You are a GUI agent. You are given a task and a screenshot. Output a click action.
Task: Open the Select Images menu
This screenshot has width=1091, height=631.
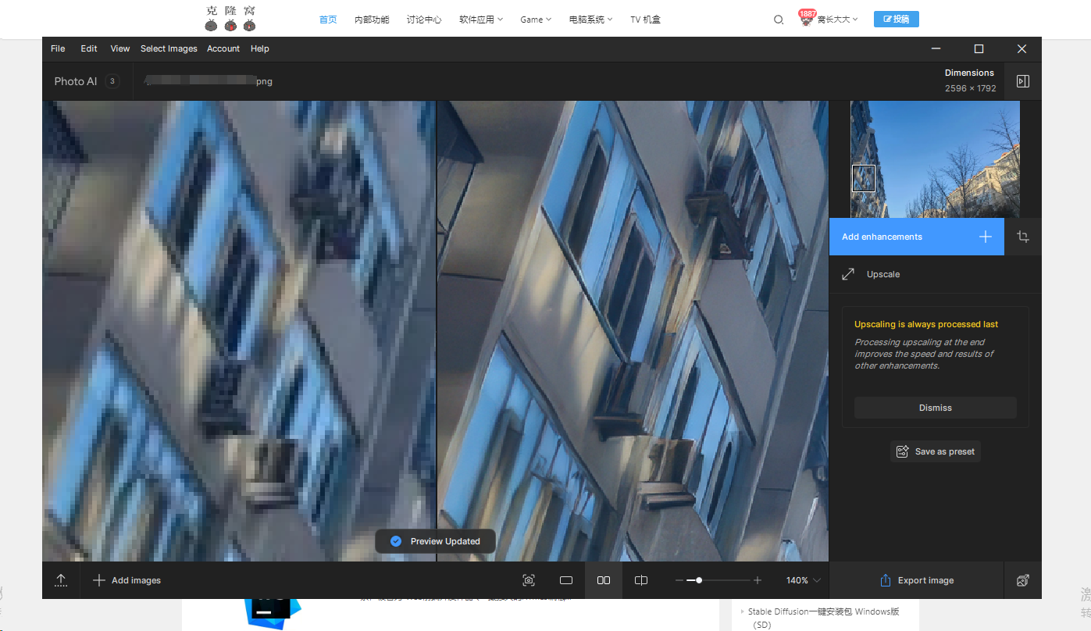coord(169,48)
